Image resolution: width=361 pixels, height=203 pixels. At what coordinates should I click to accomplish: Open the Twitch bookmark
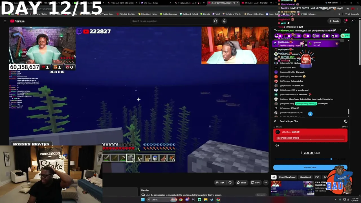(217, 14)
